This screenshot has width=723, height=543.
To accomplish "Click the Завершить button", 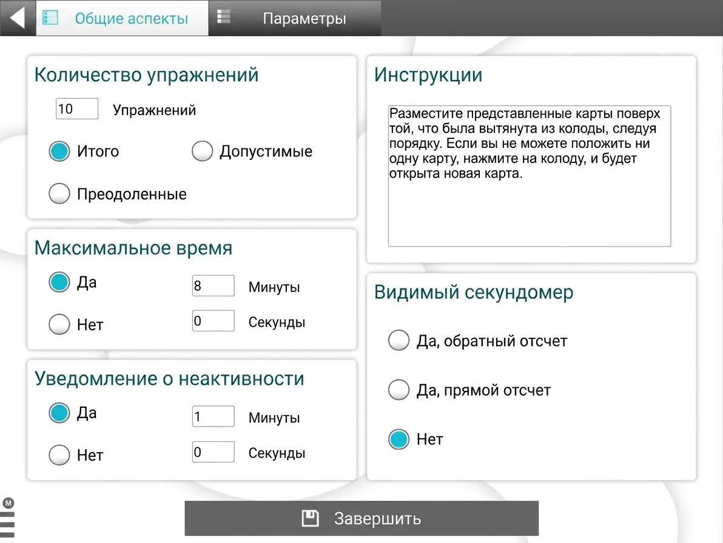I will tap(362, 518).
